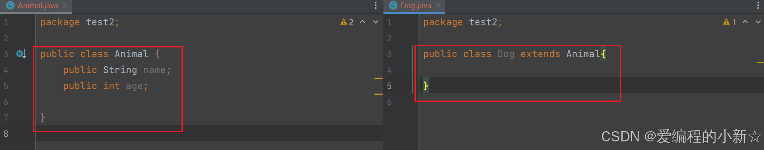Screen dimensions: 764x150
Task: Click line number 5 in Dog.java gutter
Action: tap(389, 86)
